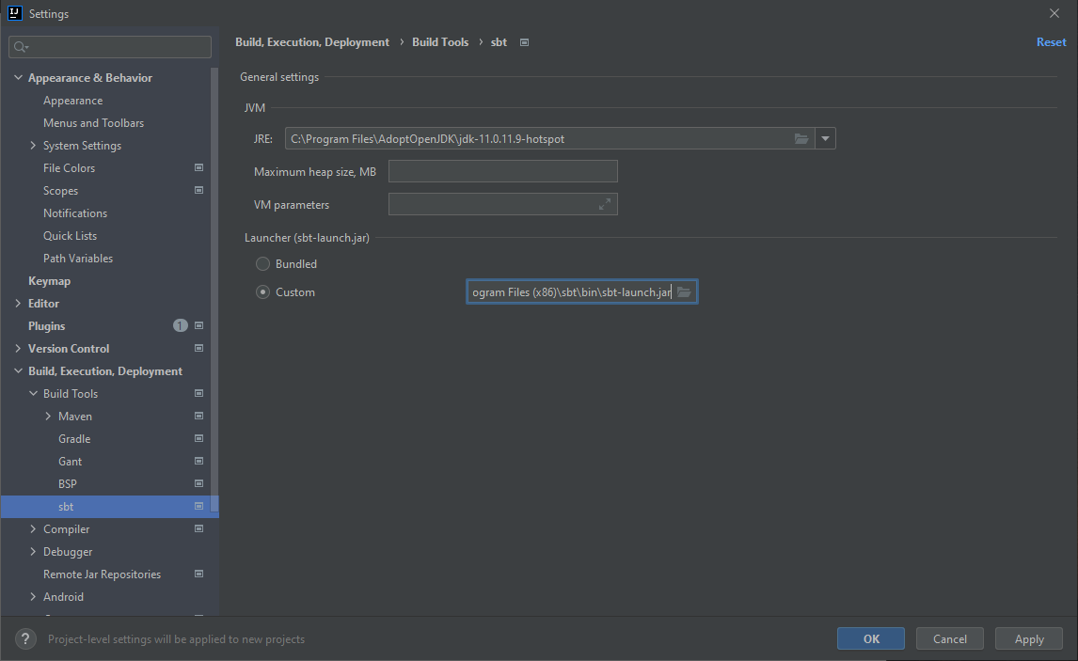Collapse the Build Tools node
This screenshot has height=661, width=1078.
(33, 394)
